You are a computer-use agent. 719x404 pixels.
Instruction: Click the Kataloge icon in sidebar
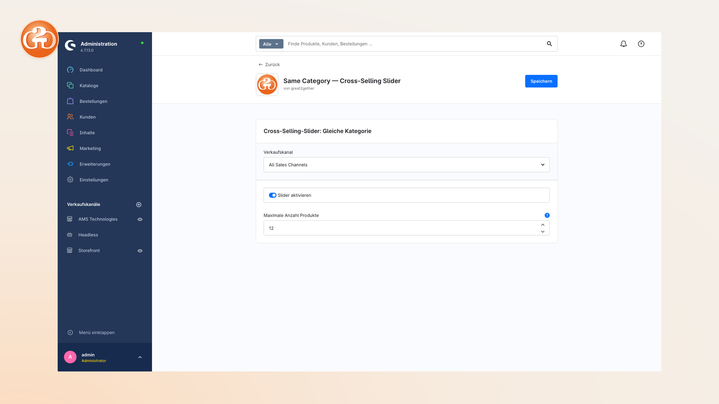point(70,86)
